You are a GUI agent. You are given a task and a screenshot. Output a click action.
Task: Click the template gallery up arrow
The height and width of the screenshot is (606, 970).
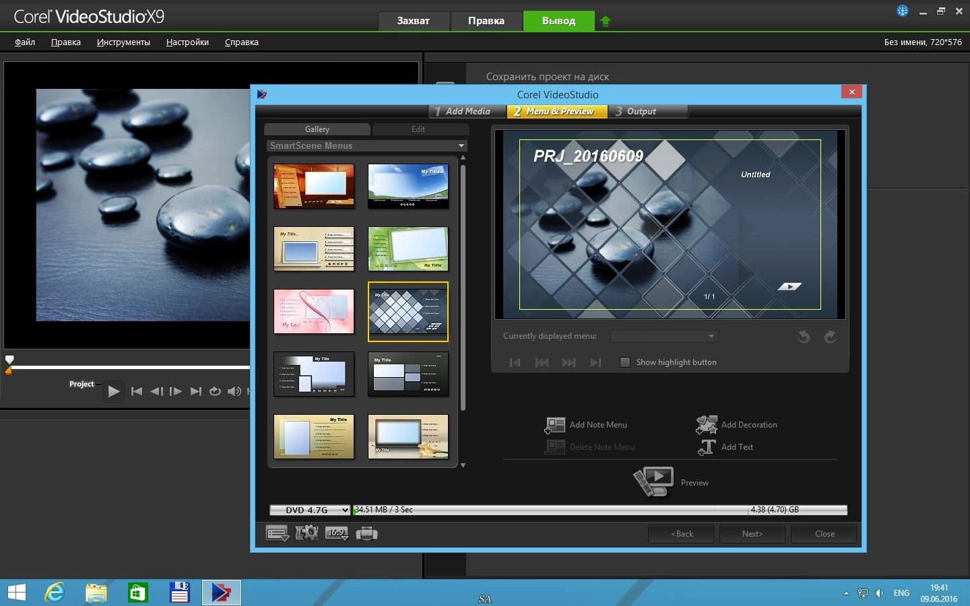[463, 158]
